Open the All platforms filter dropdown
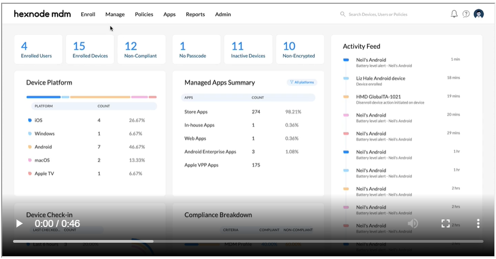The height and width of the screenshot is (259, 496). click(302, 83)
